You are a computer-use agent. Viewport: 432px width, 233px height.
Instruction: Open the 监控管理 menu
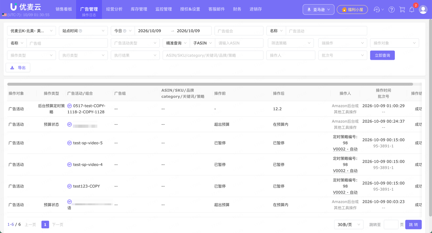tap(164, 9)
